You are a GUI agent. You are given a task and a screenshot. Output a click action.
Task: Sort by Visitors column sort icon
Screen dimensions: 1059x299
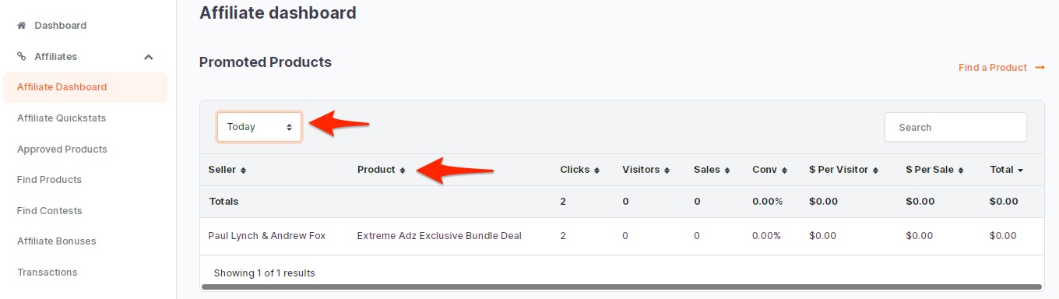click(667, 171)
